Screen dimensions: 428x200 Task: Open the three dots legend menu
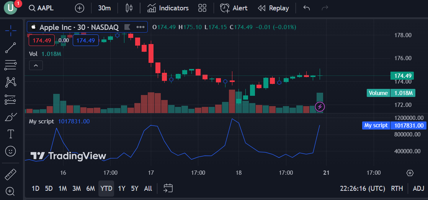(140, 27)
